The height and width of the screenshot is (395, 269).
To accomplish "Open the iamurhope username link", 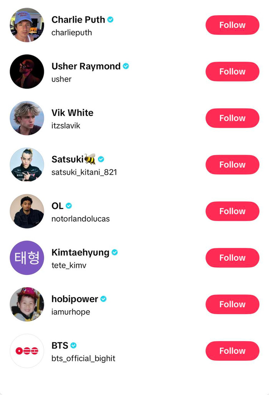I will point(71,312).
